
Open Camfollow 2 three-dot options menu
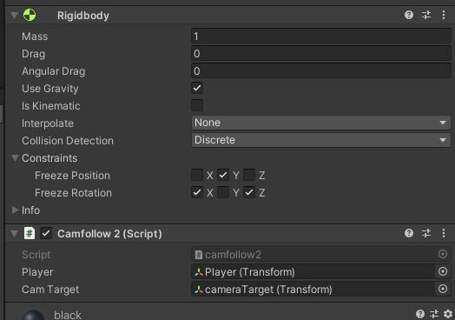coord(444,233)
